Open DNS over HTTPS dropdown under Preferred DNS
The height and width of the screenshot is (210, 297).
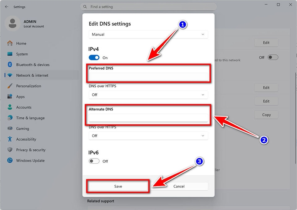[x=148, y=95]
